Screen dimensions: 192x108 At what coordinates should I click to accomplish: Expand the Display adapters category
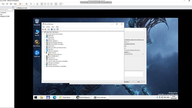pyautogui.click(x=45, y=41)
